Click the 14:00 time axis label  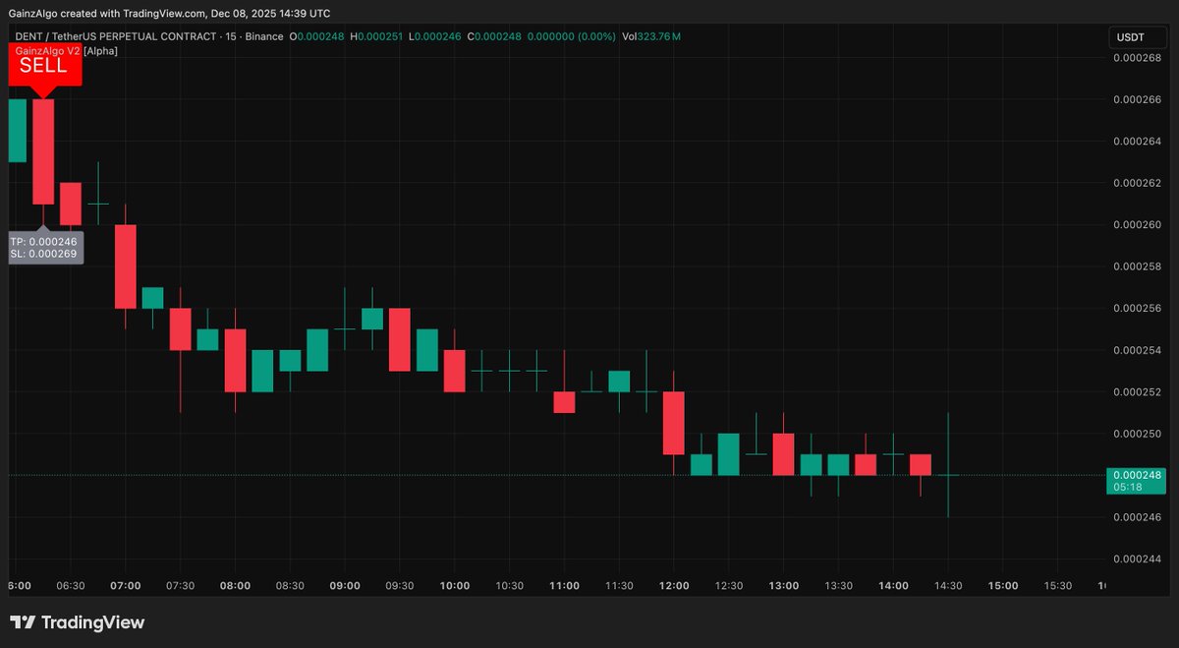893,585
